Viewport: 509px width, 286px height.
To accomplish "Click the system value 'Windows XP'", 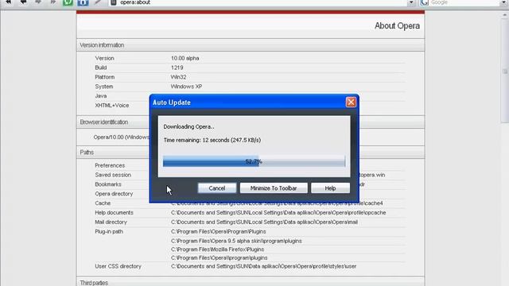I will (186, 87).
